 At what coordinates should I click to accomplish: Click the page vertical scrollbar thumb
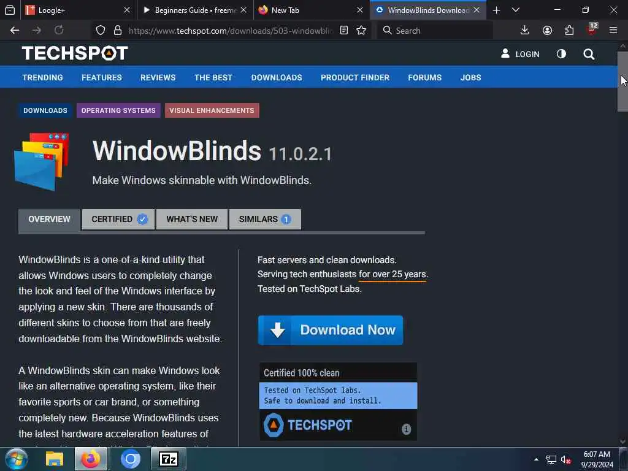pos(623,82)
